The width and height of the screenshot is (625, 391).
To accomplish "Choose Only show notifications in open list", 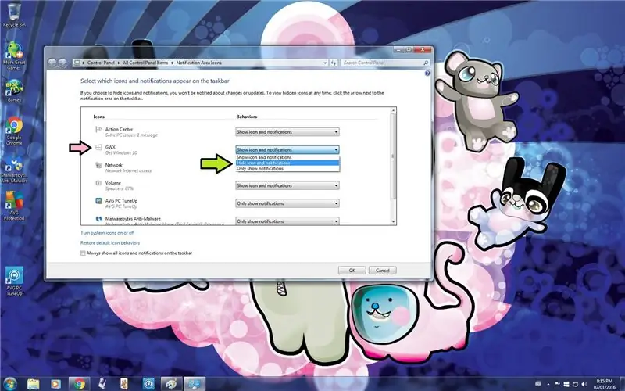I will click(x=287, y=168).
